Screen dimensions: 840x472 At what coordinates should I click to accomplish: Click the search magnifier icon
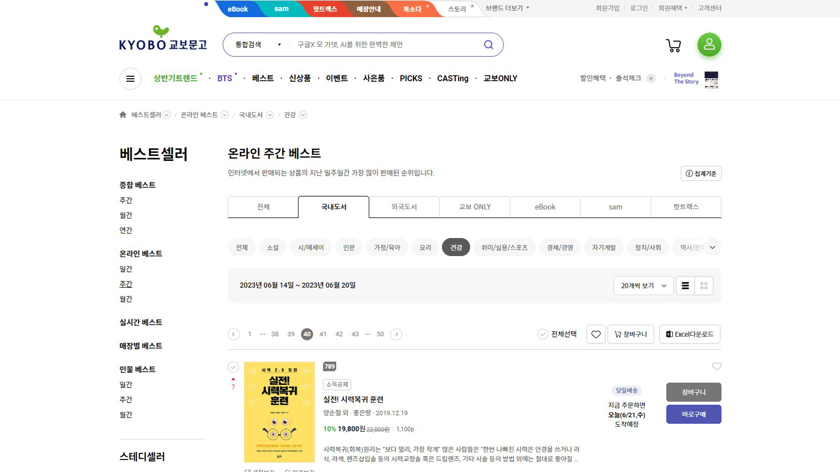[x=488, y=45]
